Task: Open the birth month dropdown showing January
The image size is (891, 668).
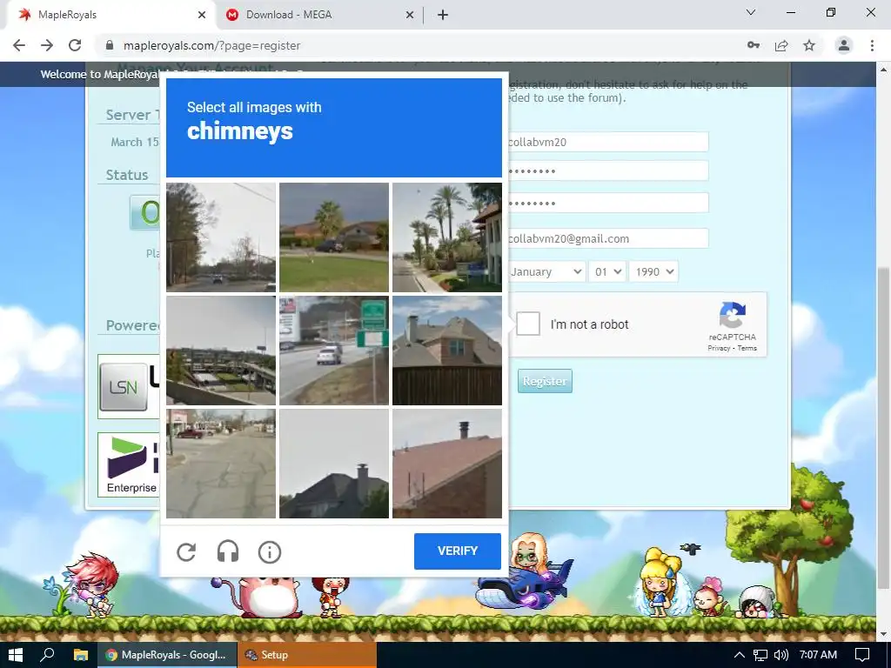Action: (x=546, y=271)
